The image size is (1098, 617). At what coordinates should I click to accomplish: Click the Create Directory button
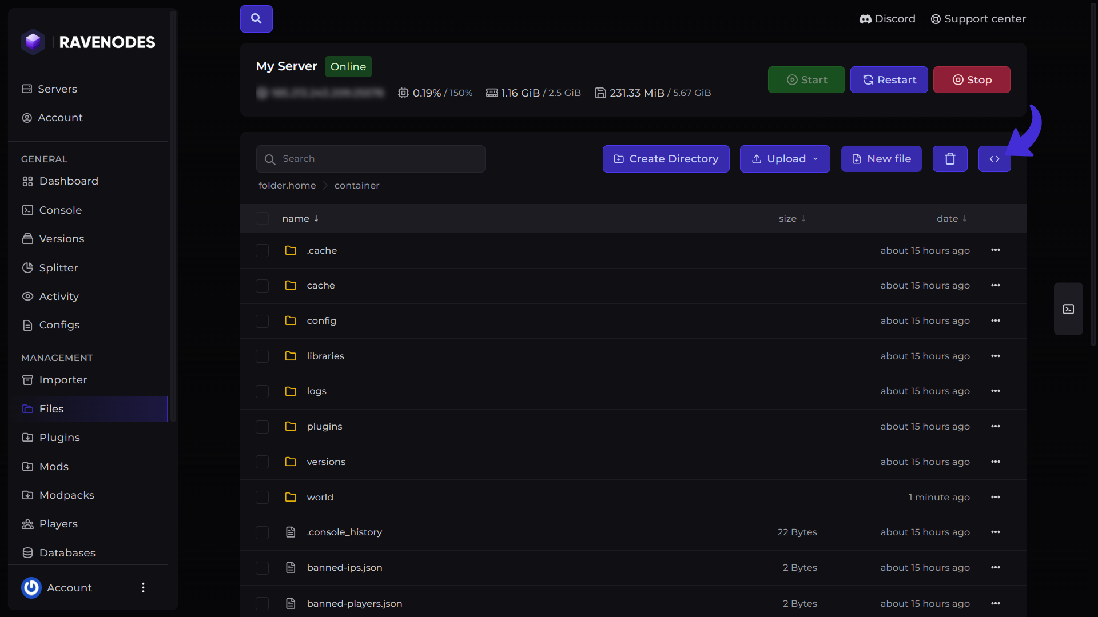point(666,159)
